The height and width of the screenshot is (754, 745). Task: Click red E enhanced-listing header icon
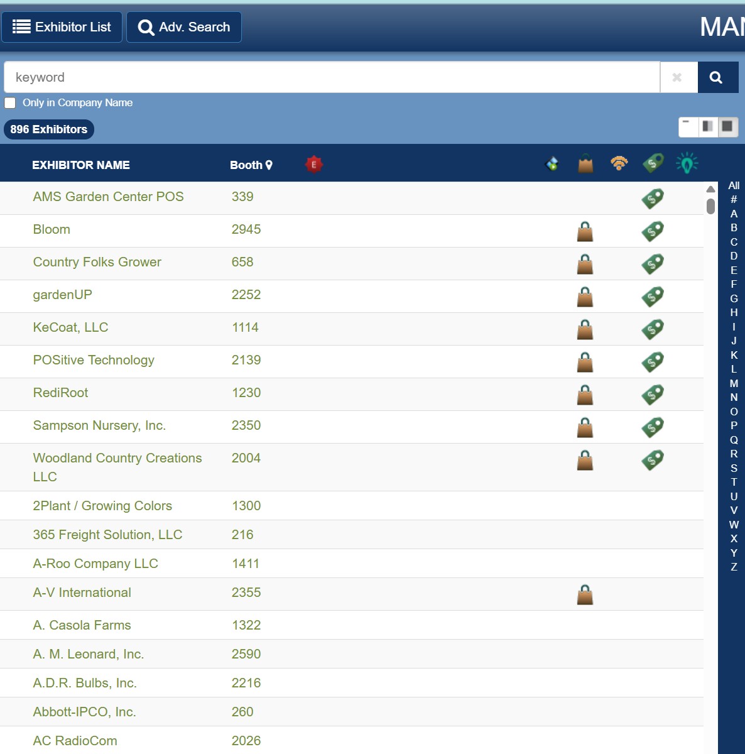[314, 165]
